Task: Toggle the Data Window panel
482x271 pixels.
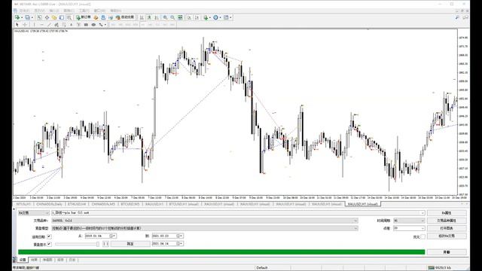Action: click(47, 17)
